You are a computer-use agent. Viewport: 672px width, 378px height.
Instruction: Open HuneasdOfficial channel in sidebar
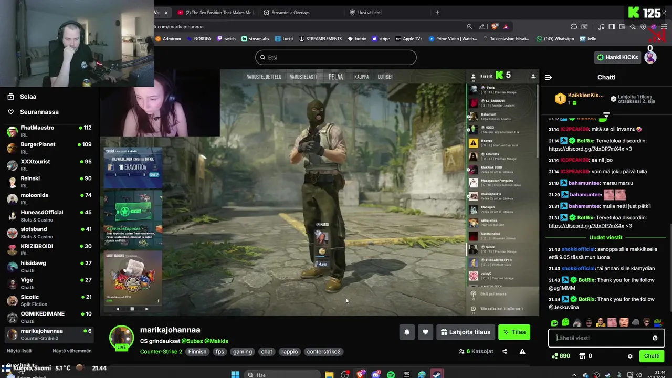coord(49,216)
